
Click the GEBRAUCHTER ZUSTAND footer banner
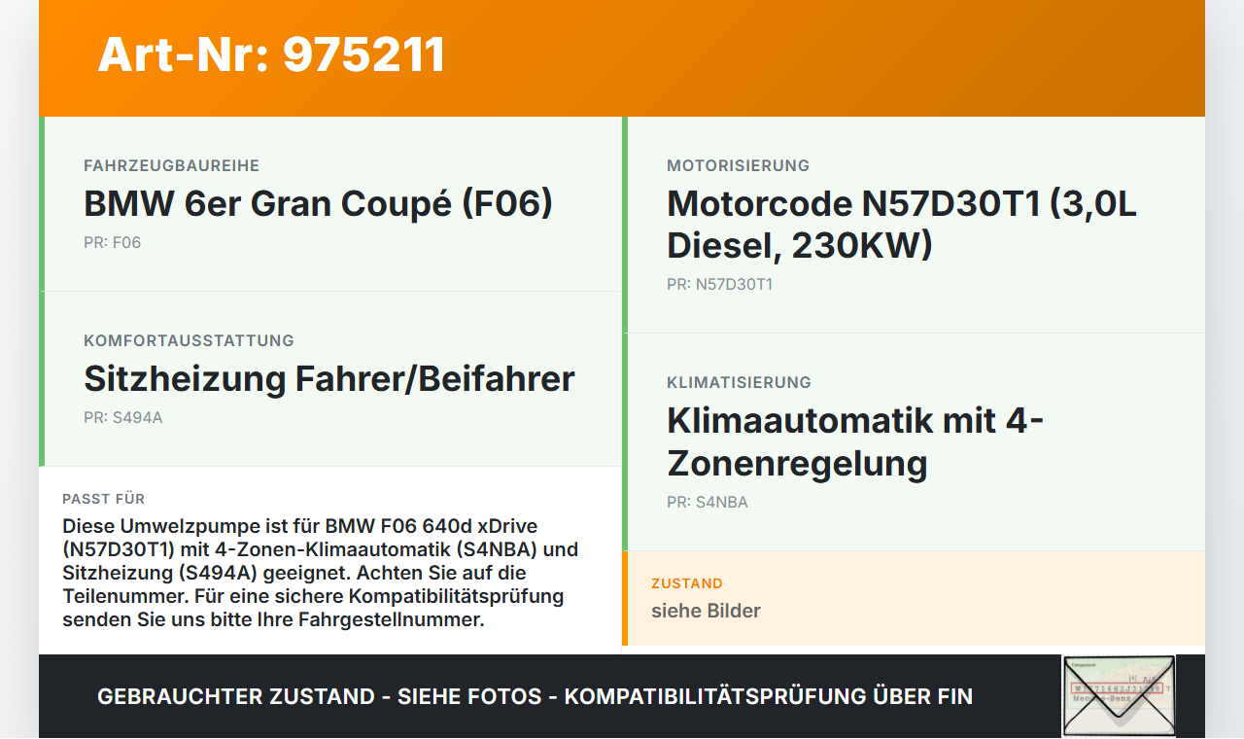pyautogui.click(x=535, y=696)
